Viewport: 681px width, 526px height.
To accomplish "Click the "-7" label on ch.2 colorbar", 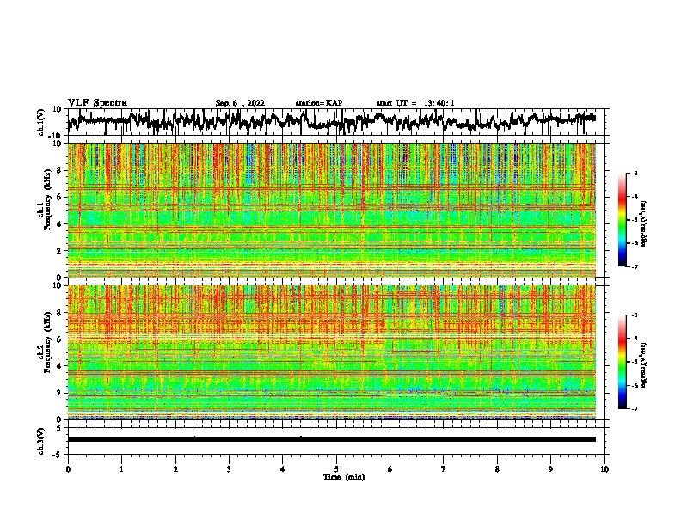I will pos(635,408).
